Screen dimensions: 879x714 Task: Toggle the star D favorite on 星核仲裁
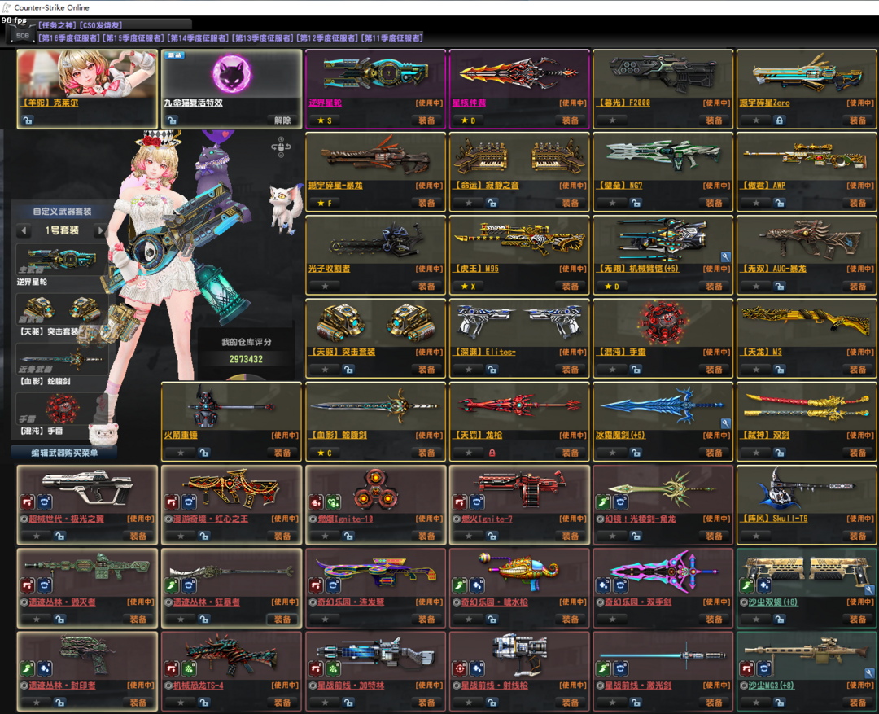pos(468,120)
